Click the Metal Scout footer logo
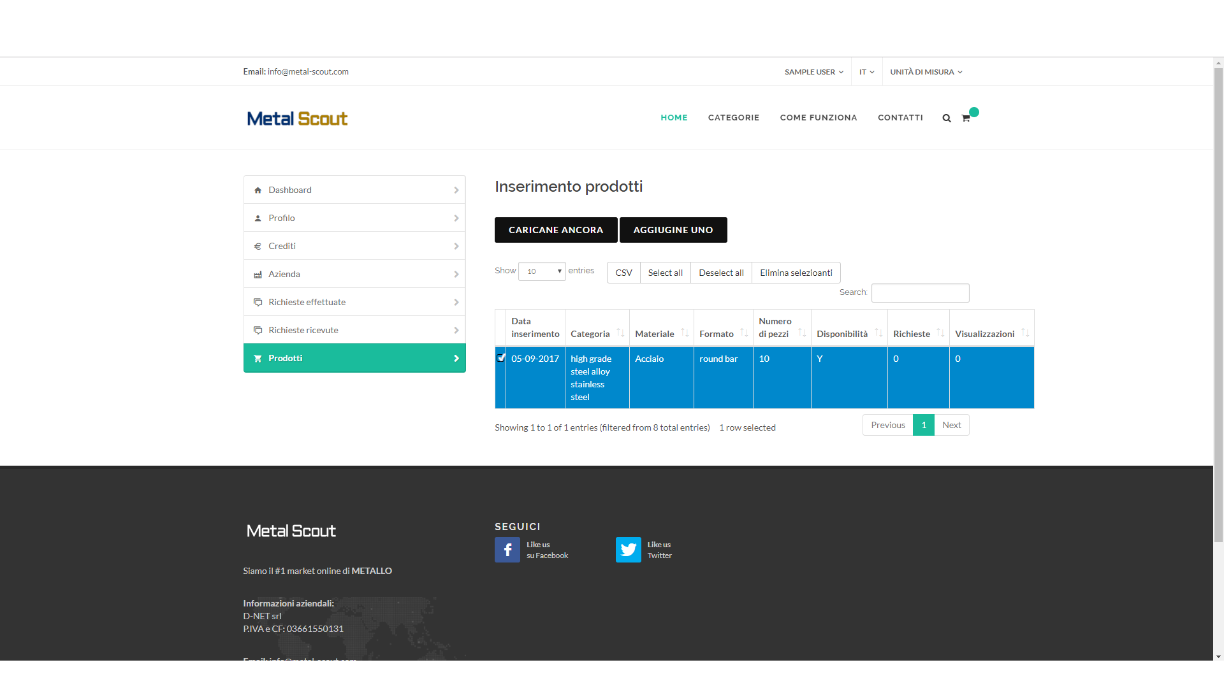 (x=291, y=531)
